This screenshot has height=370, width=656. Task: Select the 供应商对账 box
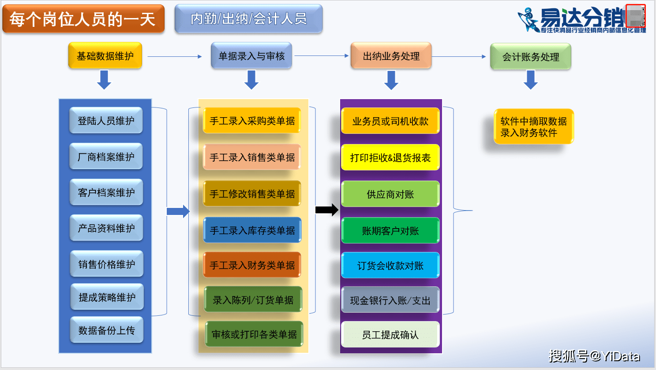(390, 194)
